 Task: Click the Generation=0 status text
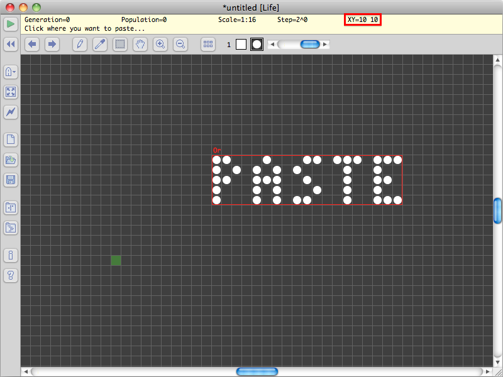point(47,19)
